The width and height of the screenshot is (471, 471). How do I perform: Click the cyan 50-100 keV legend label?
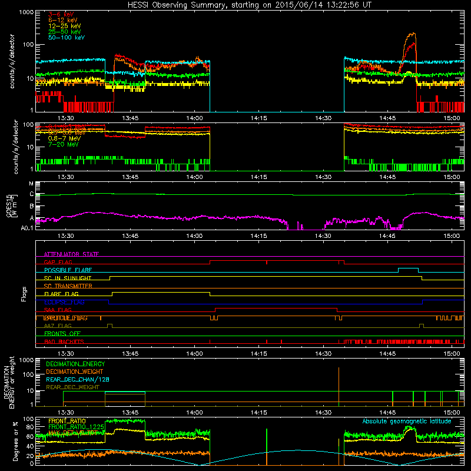[67, 38]
